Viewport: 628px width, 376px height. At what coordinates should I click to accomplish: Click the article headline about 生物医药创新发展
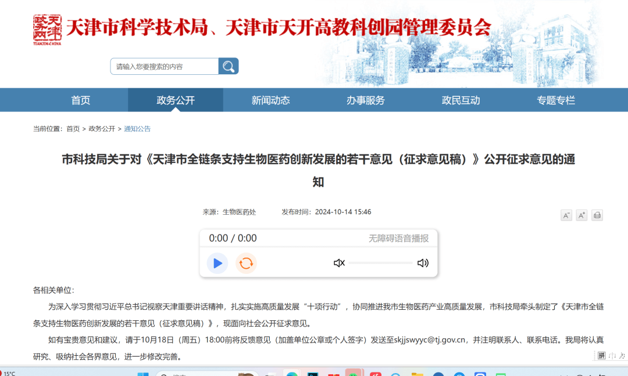pyautogui.click(x=319, y=171)
